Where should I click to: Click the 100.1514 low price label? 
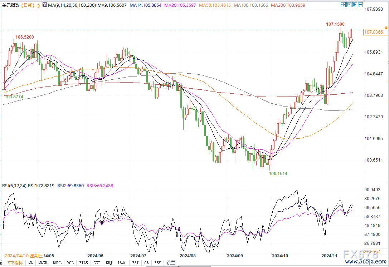[x=278, y=174]
